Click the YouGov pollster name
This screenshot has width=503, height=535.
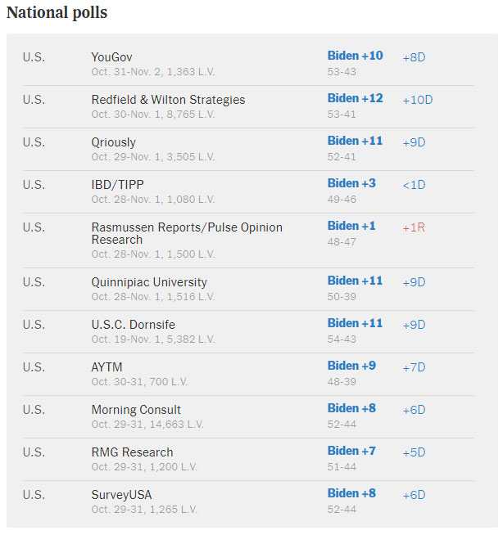click(x=111, y=57)
